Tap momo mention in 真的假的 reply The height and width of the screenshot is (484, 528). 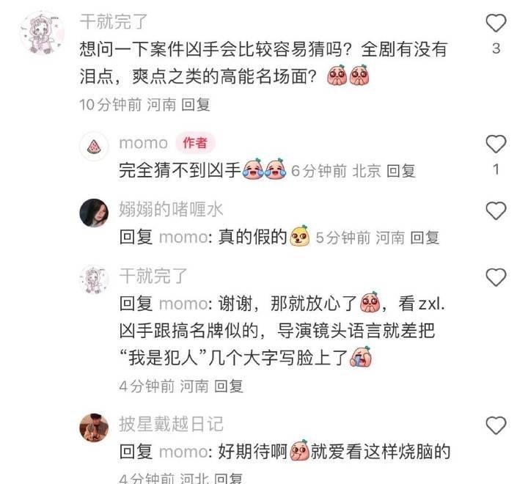pyautogui.click(x=183, y=238)
